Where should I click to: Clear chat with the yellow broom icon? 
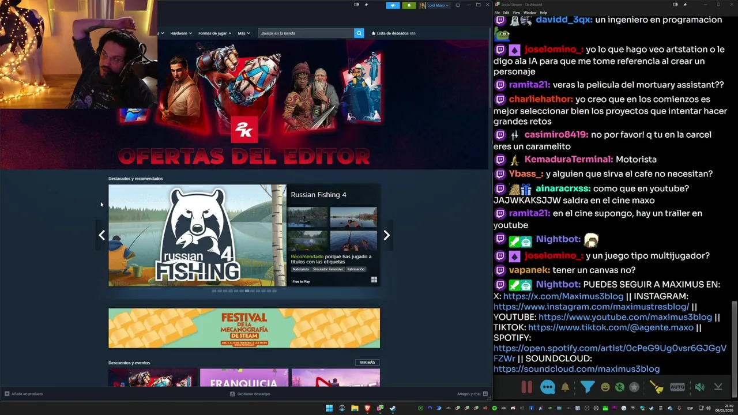click(x=656, y=387)
